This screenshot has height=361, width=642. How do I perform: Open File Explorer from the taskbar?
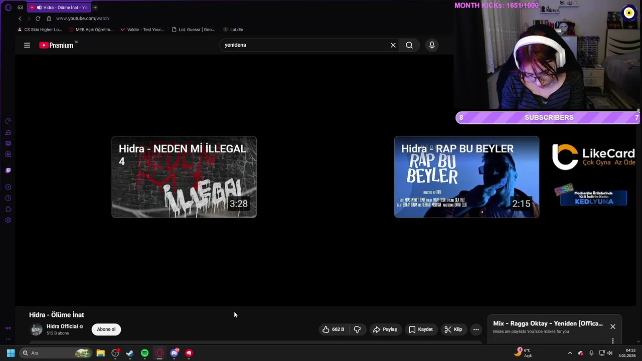coord(100,353)
